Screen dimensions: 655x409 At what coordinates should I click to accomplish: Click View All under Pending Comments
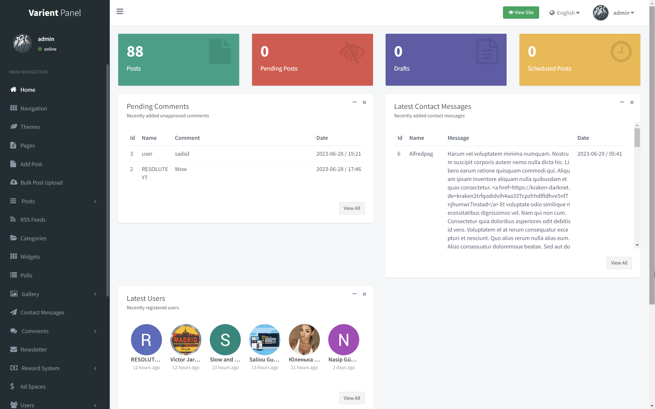352,208
